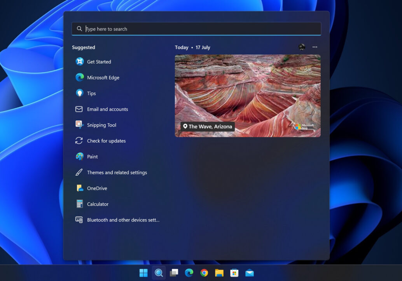Open the more options ellipsis menu
The width and height of the screenshot is (402, 281).
(315, 47)
